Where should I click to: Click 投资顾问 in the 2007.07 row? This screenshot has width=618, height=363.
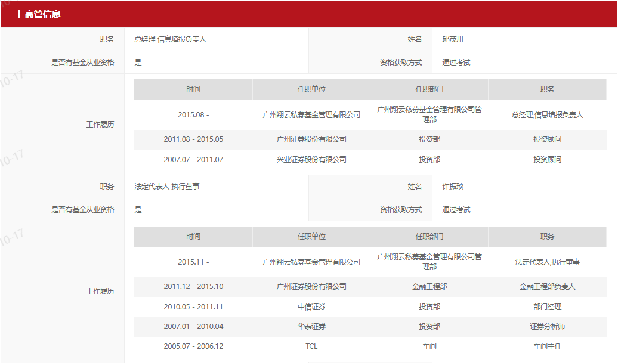[x=547, y=160]
